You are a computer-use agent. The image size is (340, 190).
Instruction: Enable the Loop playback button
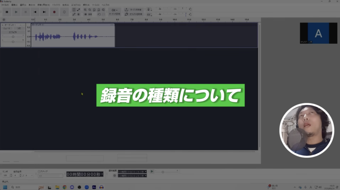point(64,12)
